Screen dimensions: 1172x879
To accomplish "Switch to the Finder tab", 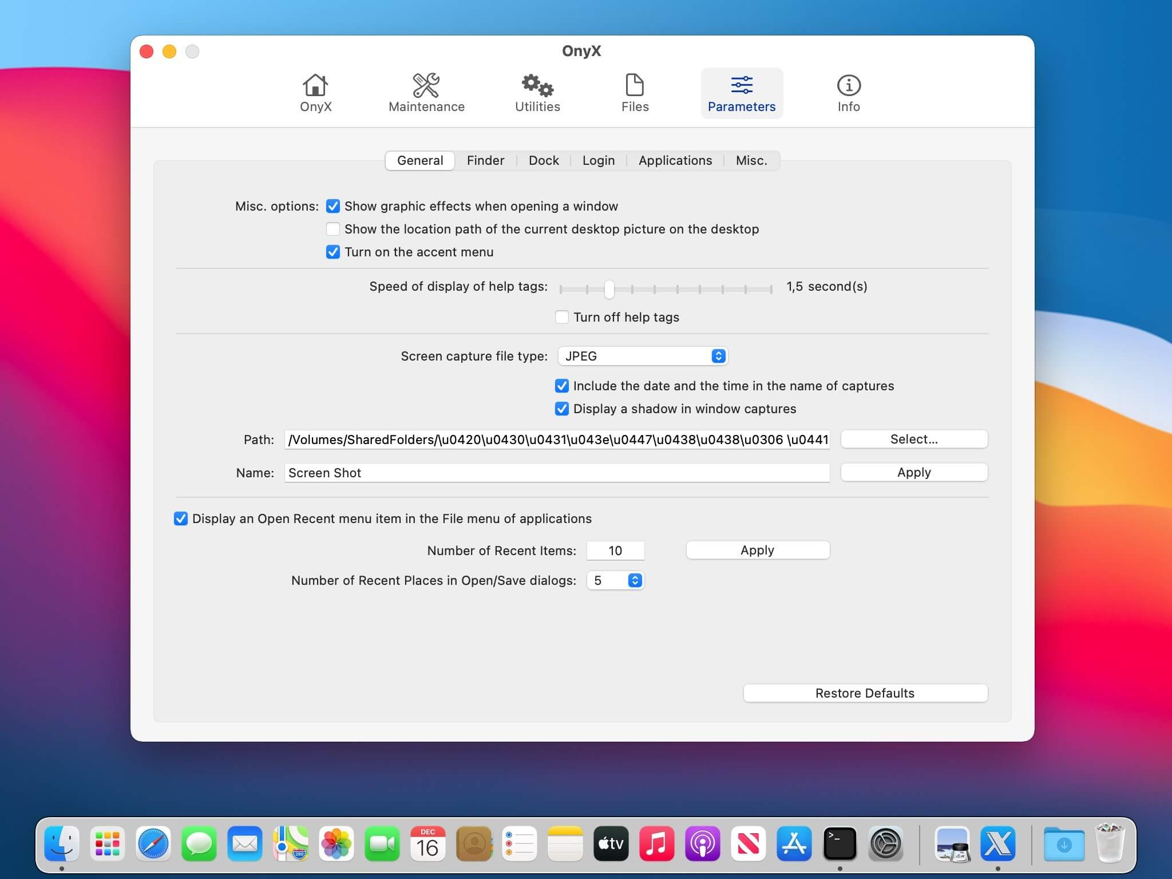I will coord(485,160).
